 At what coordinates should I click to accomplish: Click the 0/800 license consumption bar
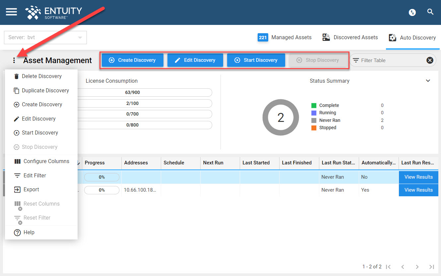coord(145,125)
